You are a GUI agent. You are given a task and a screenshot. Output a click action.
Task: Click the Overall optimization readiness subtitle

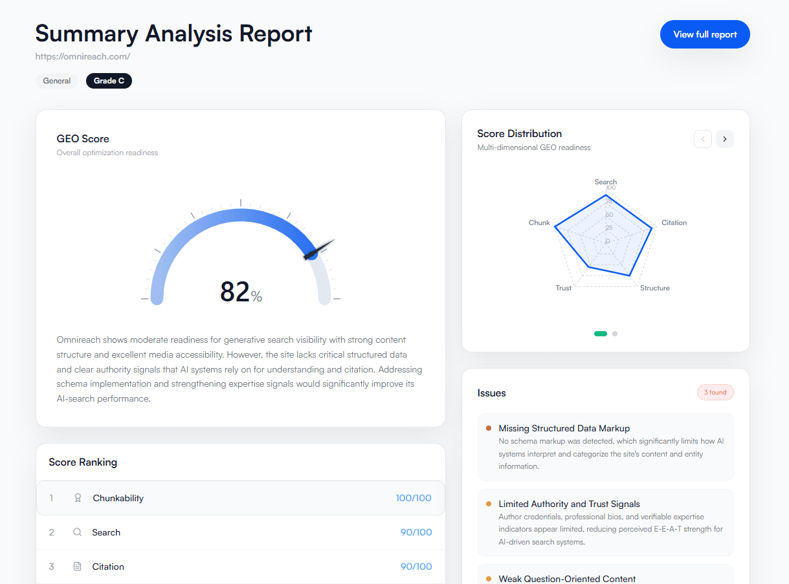point(107,153)
